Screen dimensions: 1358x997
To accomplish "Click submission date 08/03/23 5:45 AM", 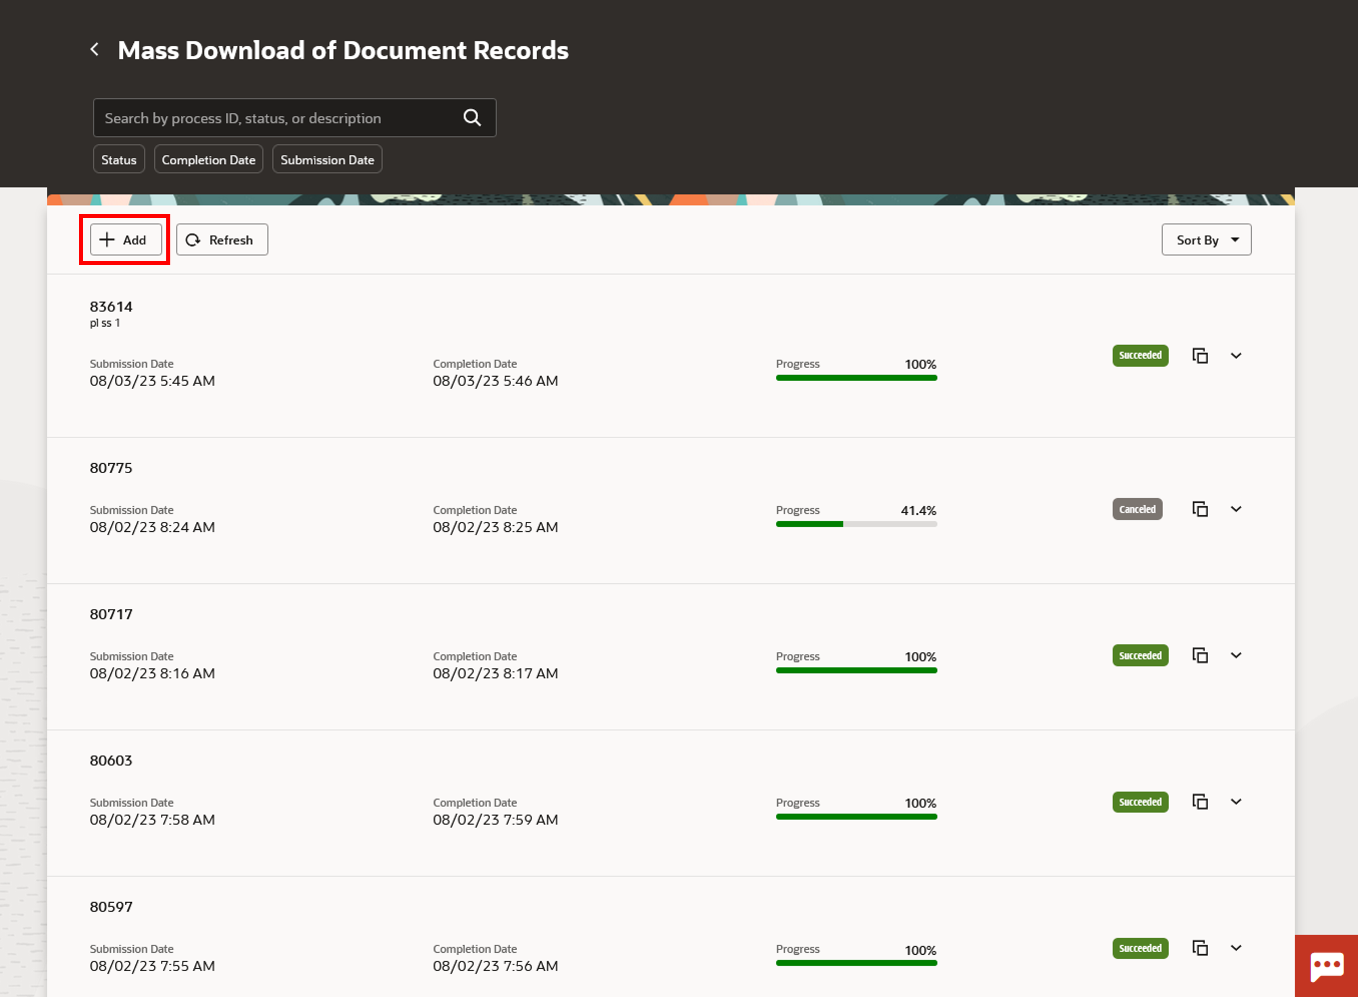I will click(x=152, y=381).
